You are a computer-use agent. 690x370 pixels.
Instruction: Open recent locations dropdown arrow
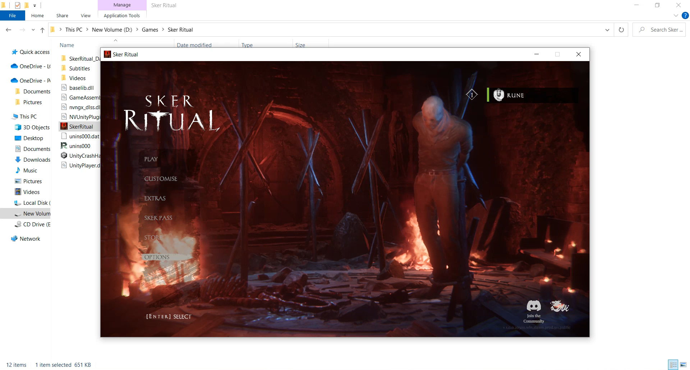33,30
